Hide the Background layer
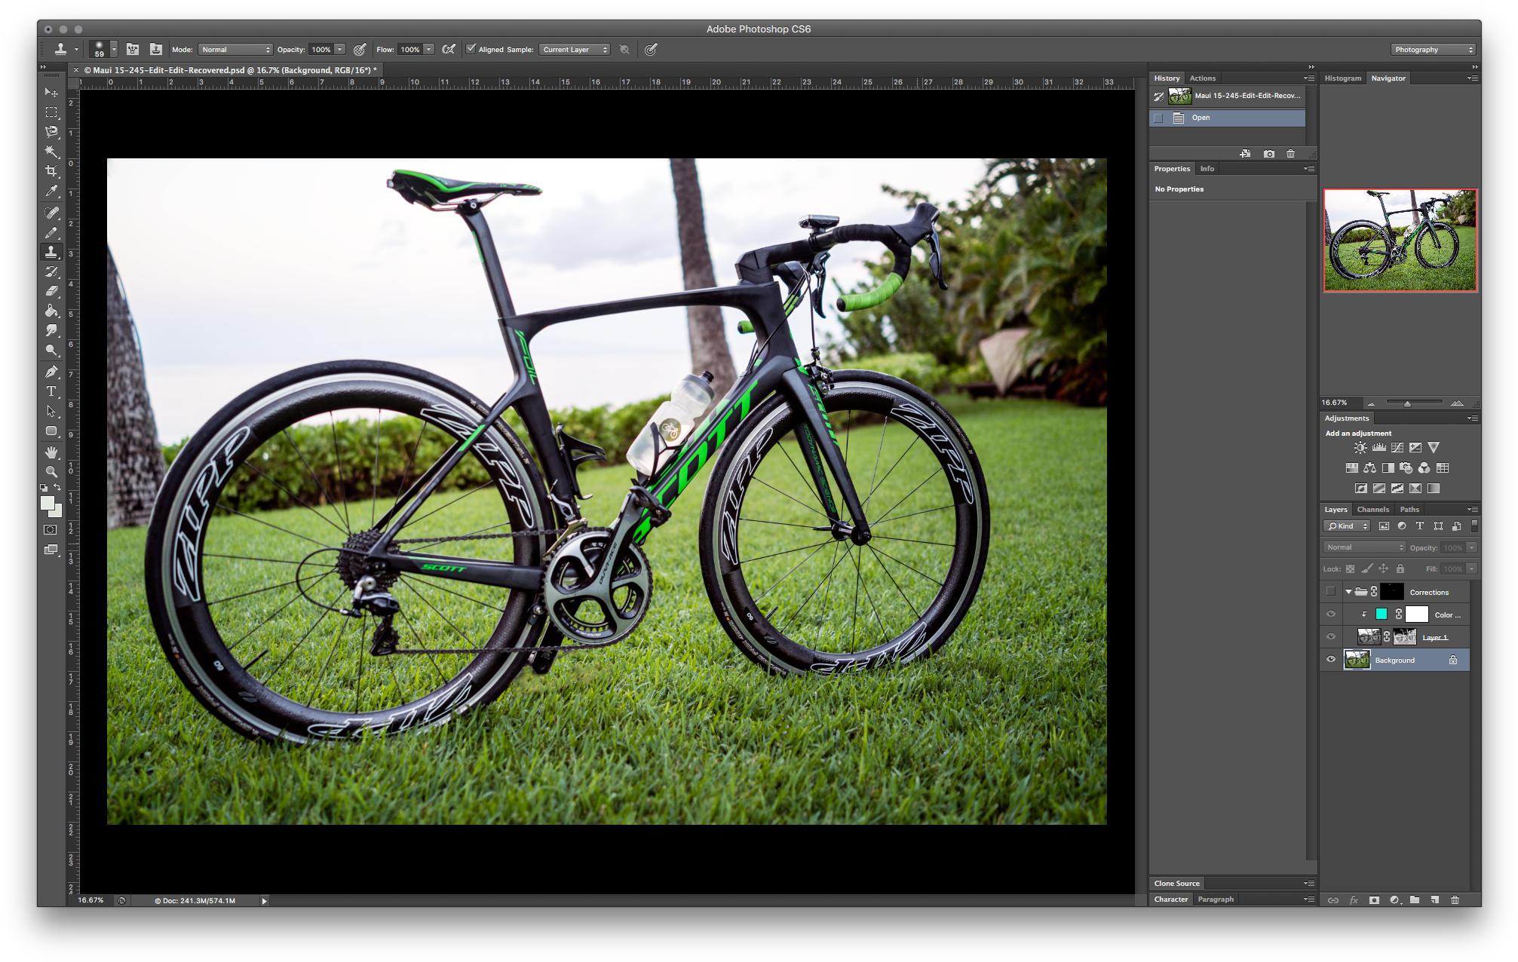 point(1331,659)
